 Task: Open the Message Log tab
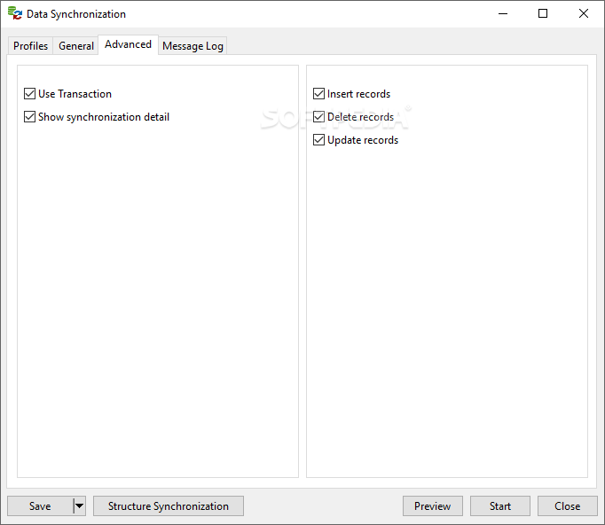(x=192, y=46)
